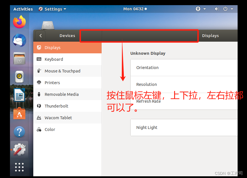Select Wacom Tablet settings
The width and height of the screenshot is (247, 178).
[58, 118]
